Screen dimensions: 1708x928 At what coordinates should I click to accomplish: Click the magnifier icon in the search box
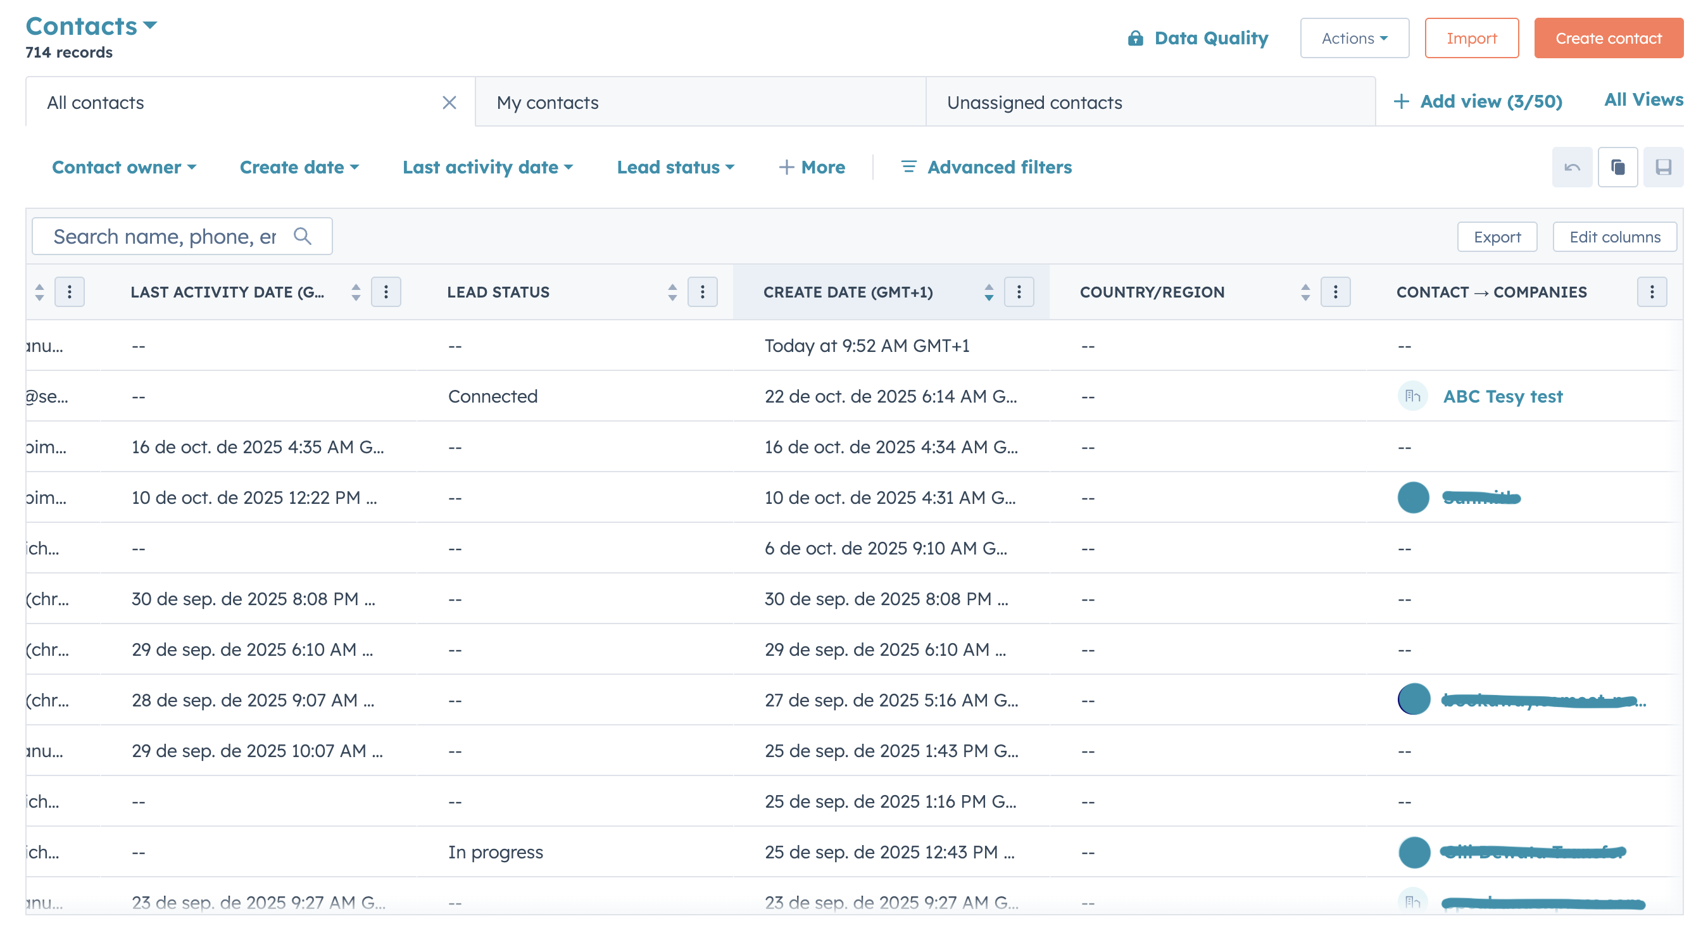click(304, 236)
